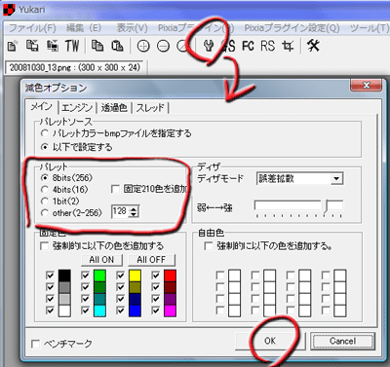The width and height of the screenshot is (390, 367).
Task: Click the FC toolbar icon
Action: coord(248,46)
